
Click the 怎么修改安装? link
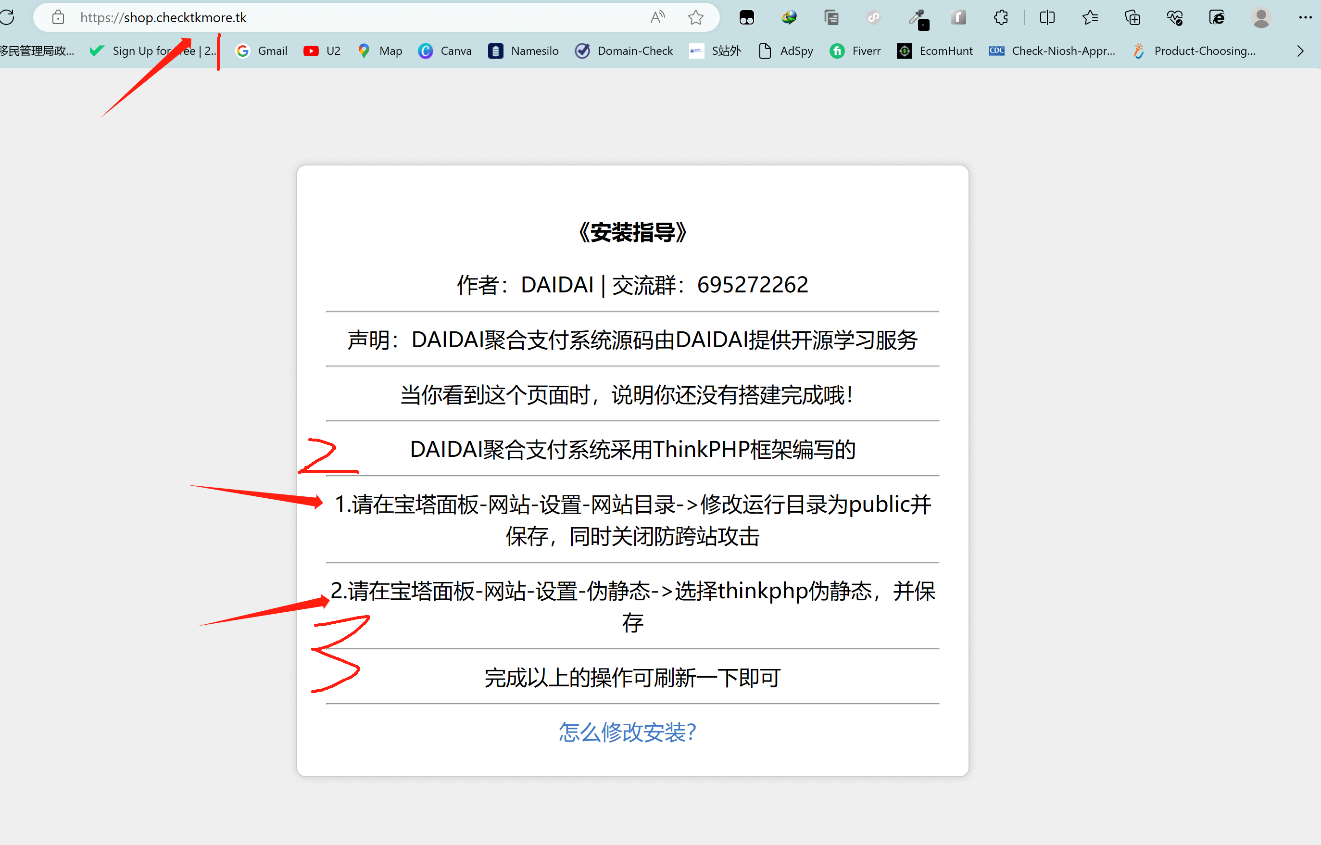coord(627,732)
